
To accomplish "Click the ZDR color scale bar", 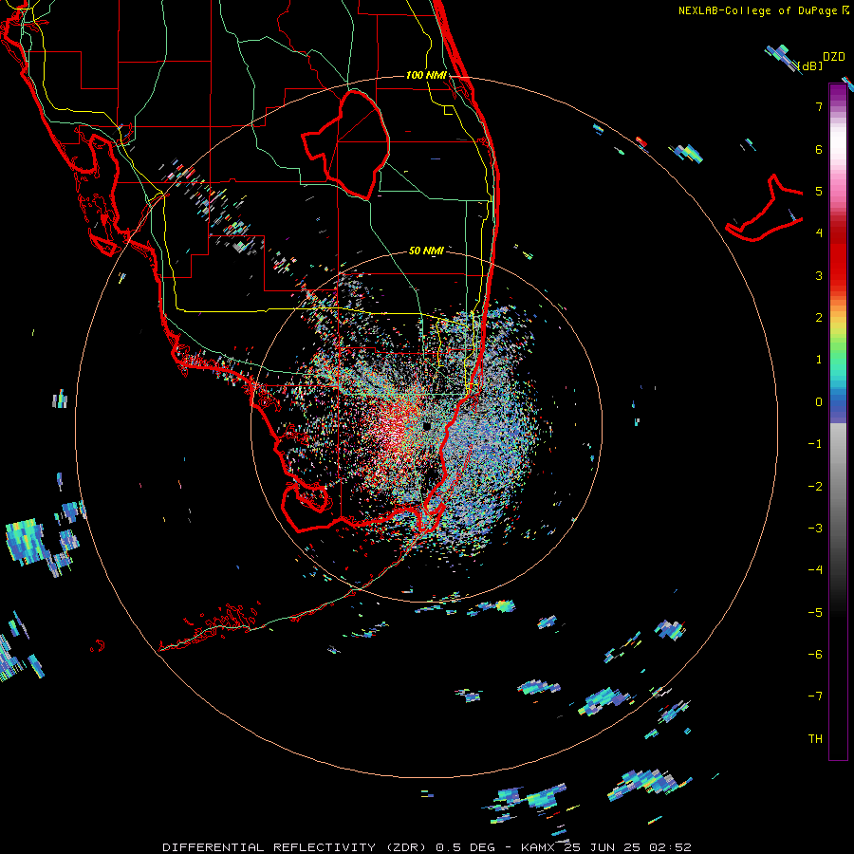I will [838, 421].
